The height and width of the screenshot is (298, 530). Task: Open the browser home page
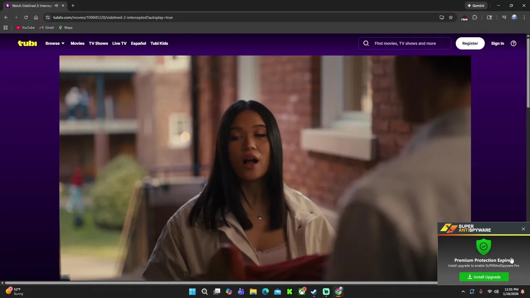pyautogui.click(x=36, y=17)
